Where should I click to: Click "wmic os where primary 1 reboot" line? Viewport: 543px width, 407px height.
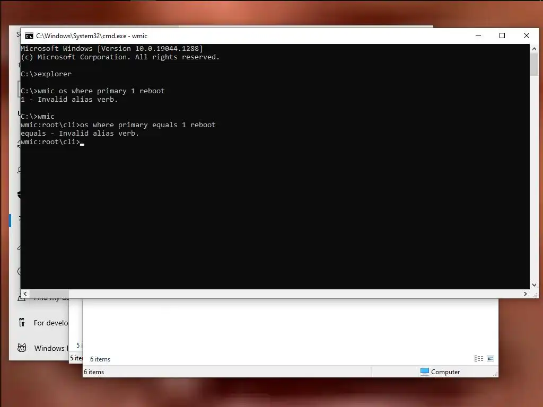tap(93, 91)
